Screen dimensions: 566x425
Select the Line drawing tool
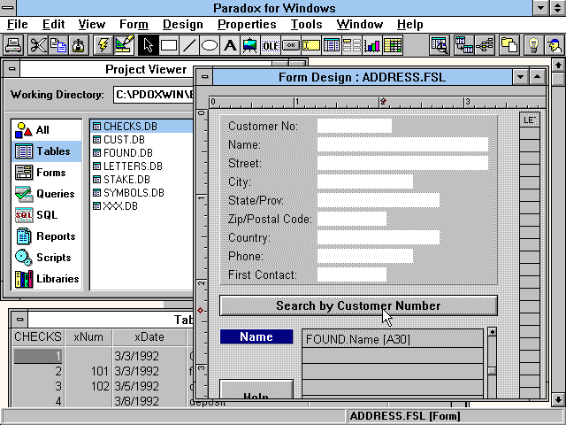coord(188,45)
